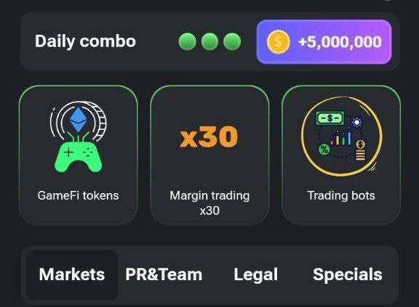Go to the Specials tab
The width and height of the screenshot is (419, 307).
348,275
